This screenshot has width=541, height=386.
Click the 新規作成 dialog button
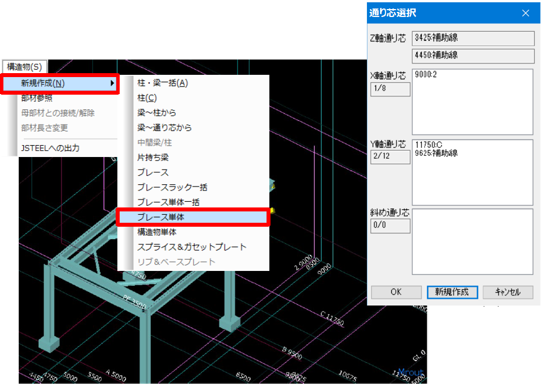coord(452,292)
